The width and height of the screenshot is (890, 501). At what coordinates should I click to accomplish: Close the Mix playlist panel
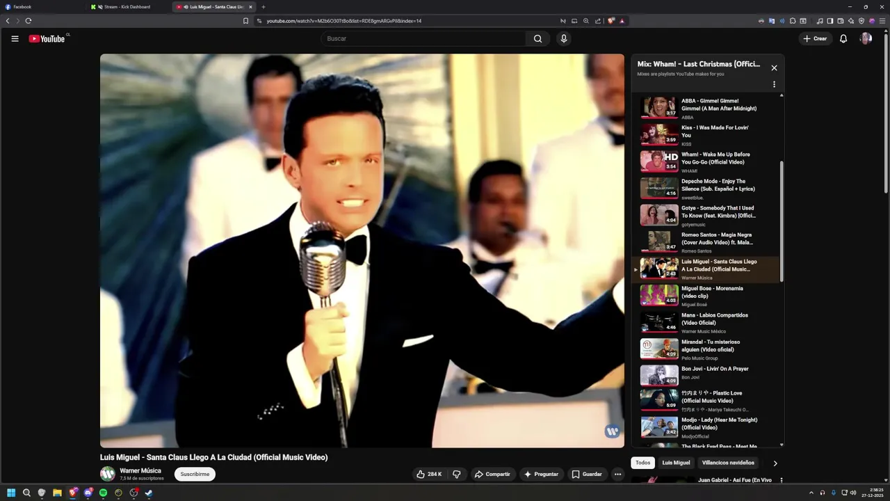point(774,68)
